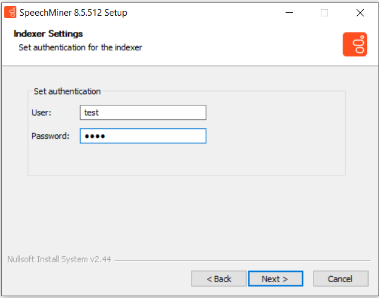Click the greyed-out maximize window button

[x=324, y=13]
